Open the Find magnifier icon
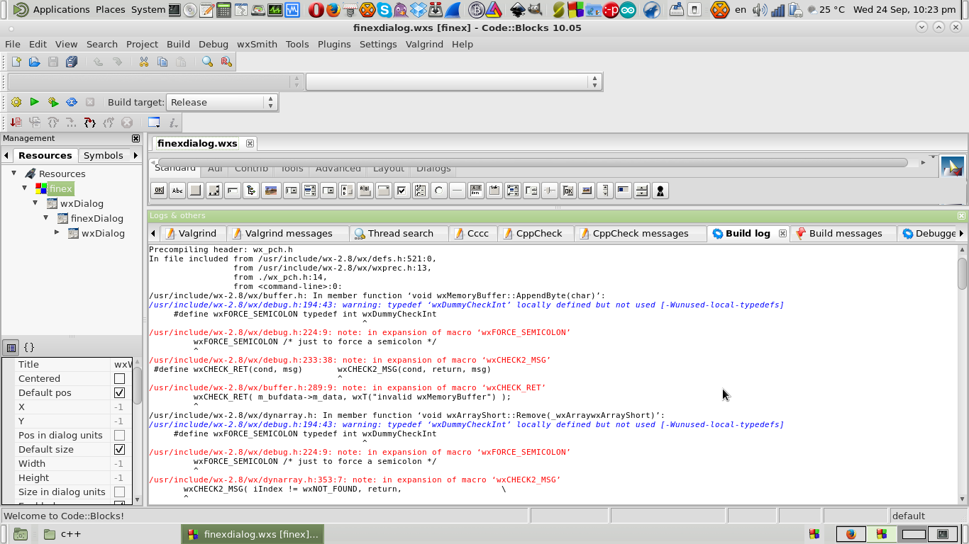The image size is (969, 544). (207, 62)
